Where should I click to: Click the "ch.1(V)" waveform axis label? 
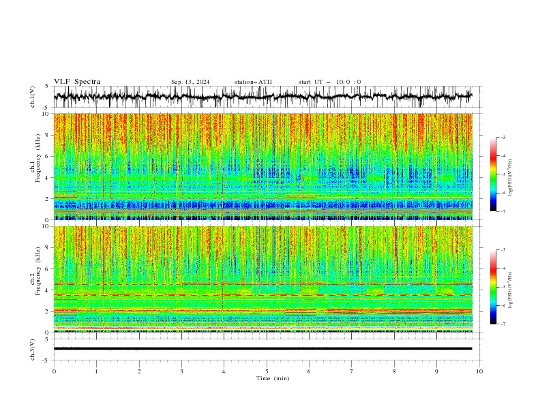(33, 97)
